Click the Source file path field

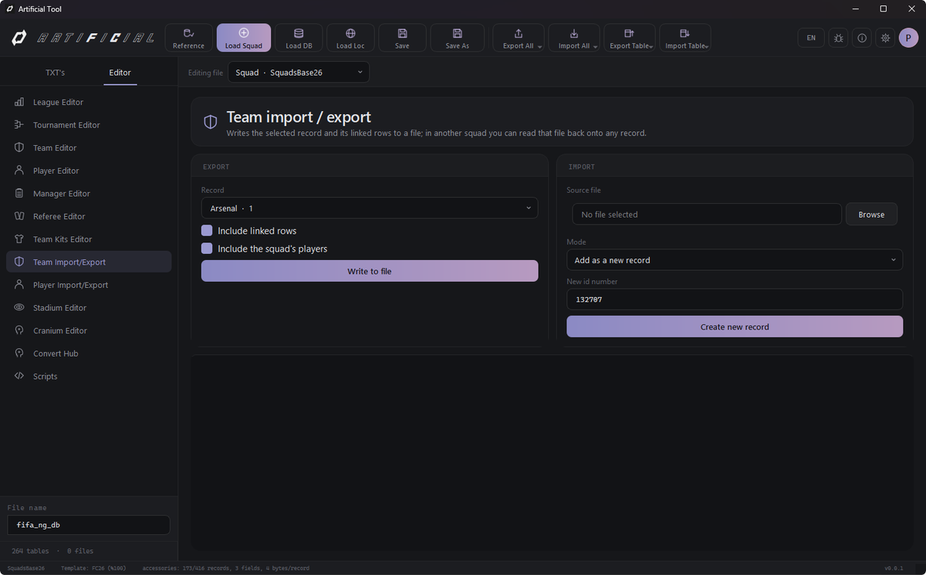pyautogui.click(x=707, y=215)
